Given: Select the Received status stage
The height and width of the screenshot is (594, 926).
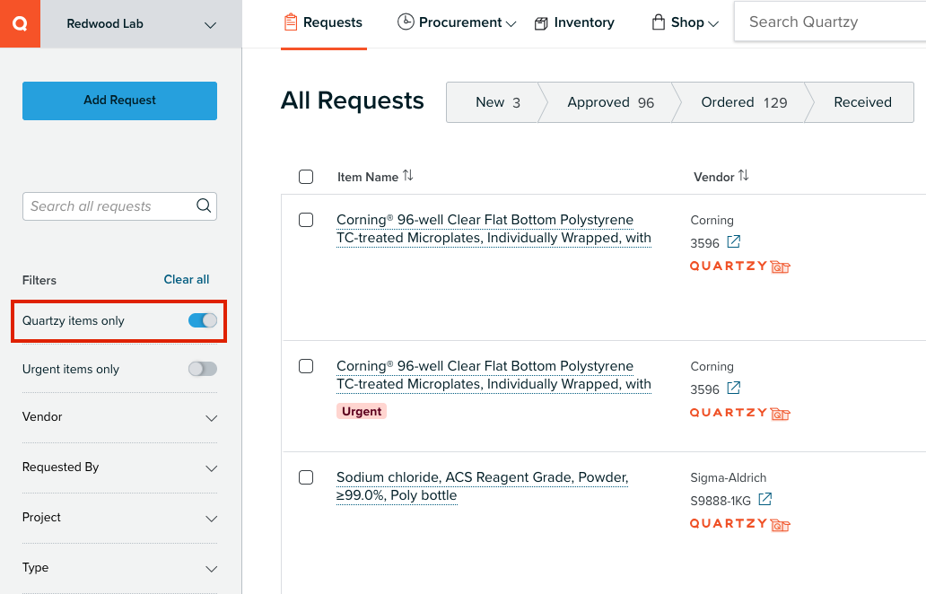Looking at the screenshot, I should point(862,102).
